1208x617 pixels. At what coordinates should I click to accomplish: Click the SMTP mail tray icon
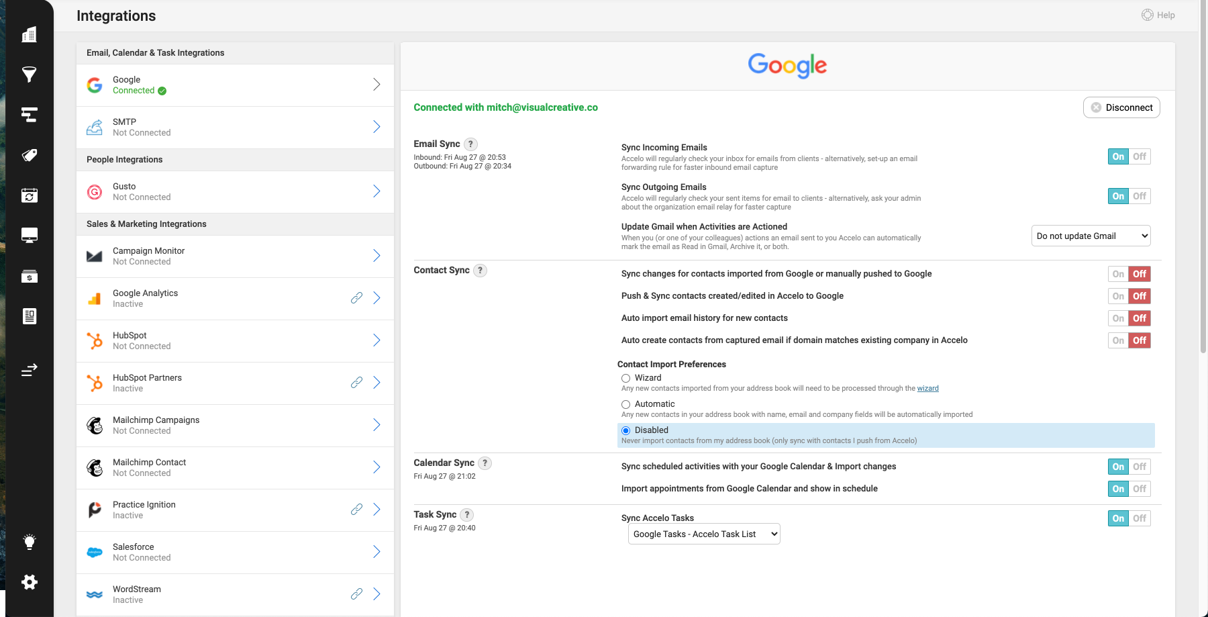point(95,127)
